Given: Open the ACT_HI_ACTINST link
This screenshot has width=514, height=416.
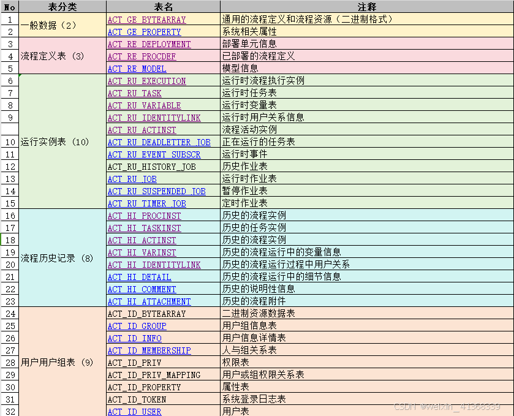Looking at the screenshot, I should pos(142,240).
